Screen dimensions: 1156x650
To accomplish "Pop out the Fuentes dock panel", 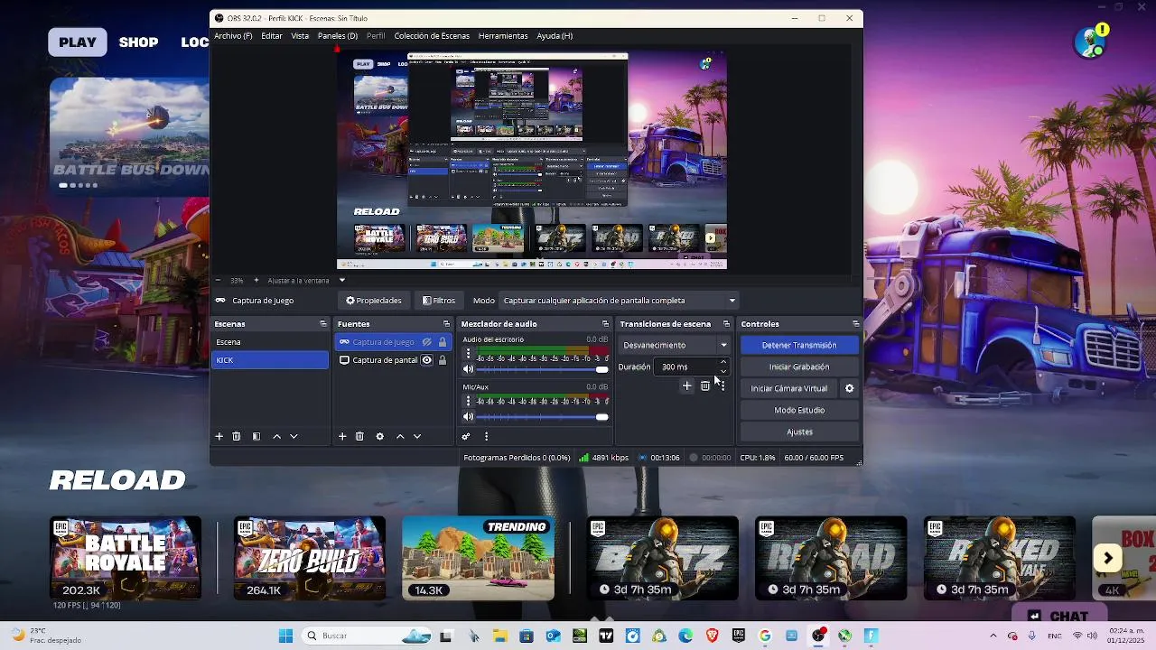I will coord(446,324).
